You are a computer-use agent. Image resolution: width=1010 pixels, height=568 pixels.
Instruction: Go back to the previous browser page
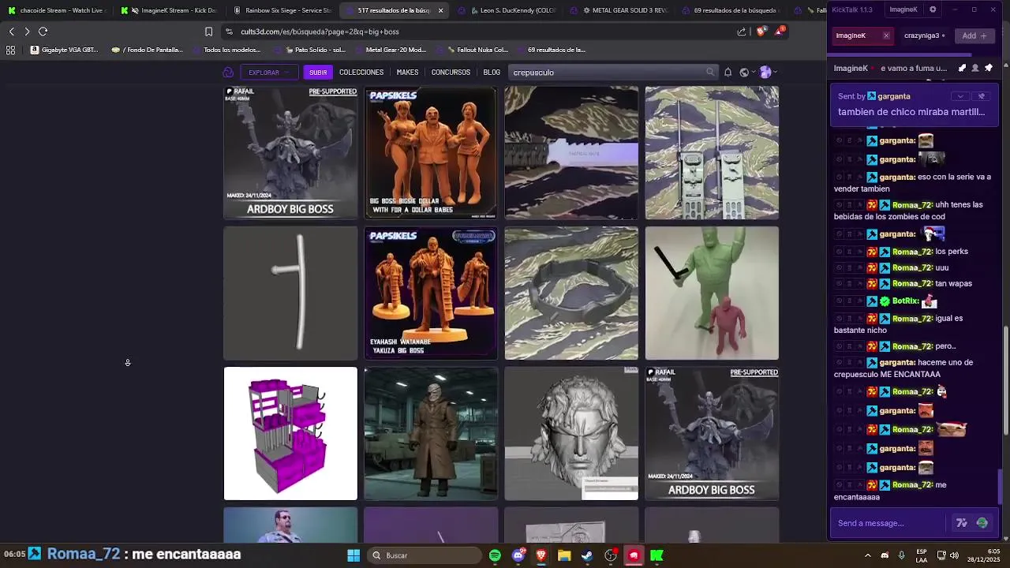pyautogui.click(x=11, y=32)
